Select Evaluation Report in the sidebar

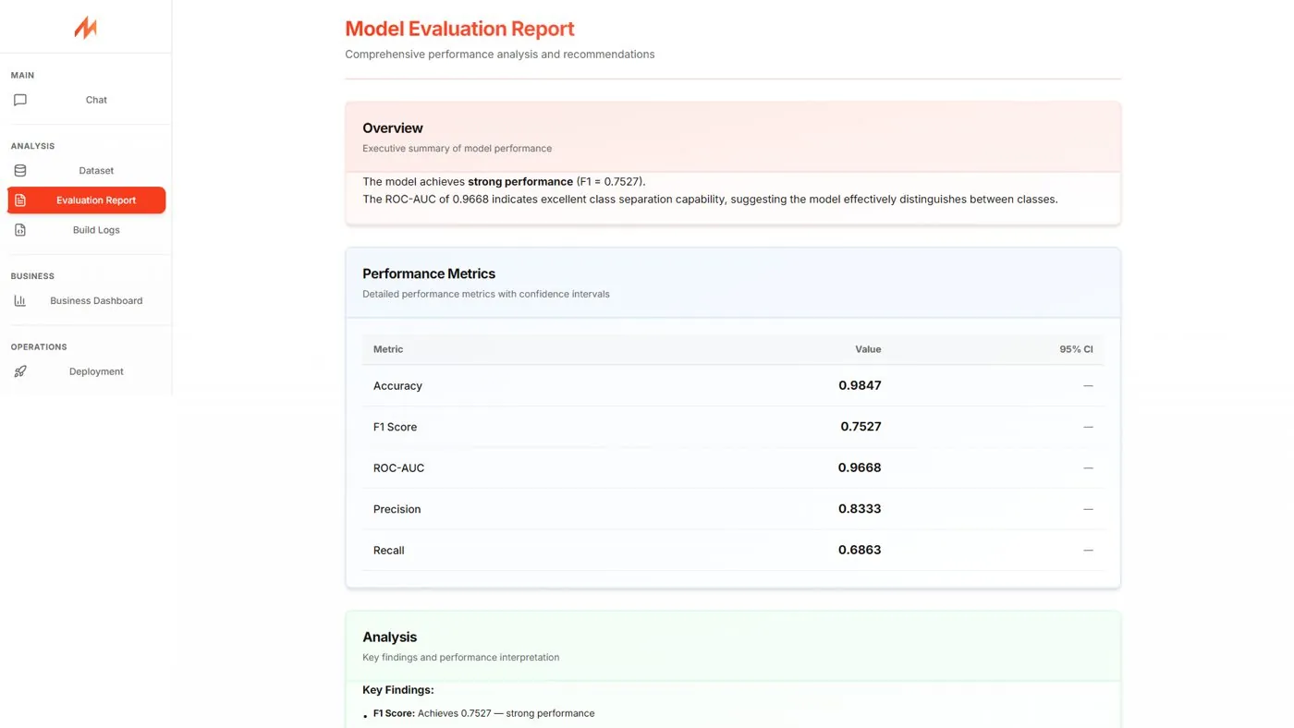(x=86, y=200)
